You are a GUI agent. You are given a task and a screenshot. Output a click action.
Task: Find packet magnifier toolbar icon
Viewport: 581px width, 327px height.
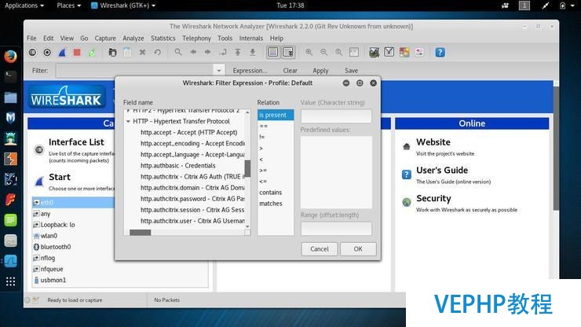coord(178,53)
